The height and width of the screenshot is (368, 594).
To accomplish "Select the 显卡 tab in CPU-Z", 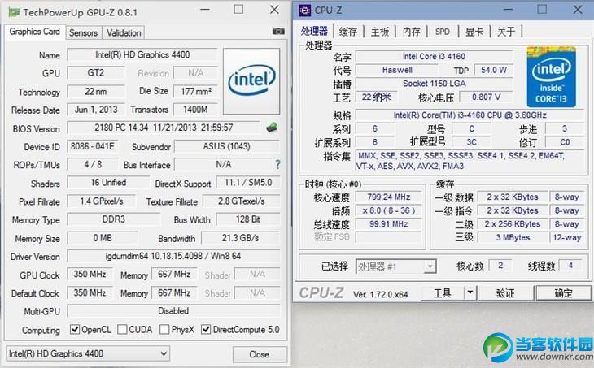I will [x=474, y=32].
